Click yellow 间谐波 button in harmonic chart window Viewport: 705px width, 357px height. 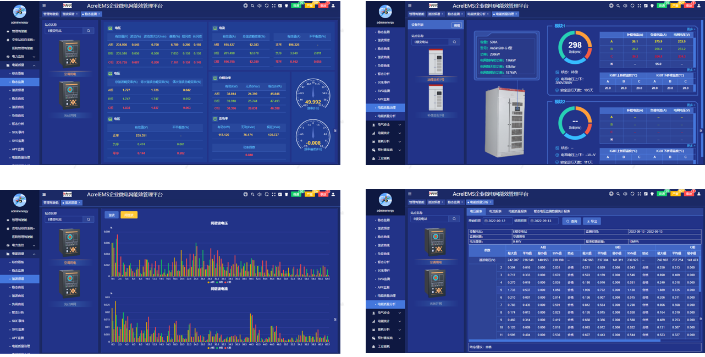[129, 215]
